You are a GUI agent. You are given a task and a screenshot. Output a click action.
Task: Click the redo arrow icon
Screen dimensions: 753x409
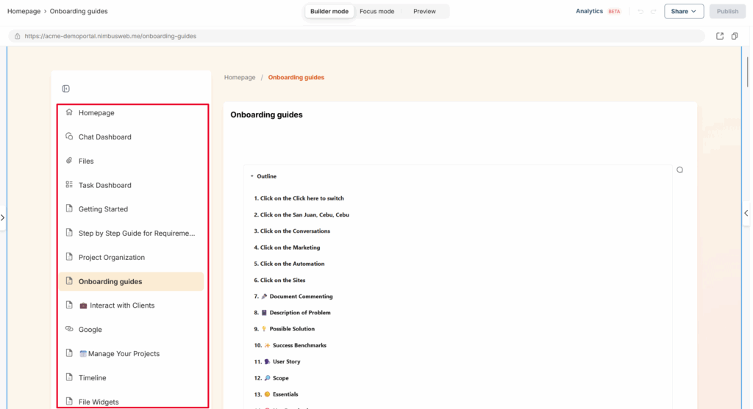click(654, 12)
